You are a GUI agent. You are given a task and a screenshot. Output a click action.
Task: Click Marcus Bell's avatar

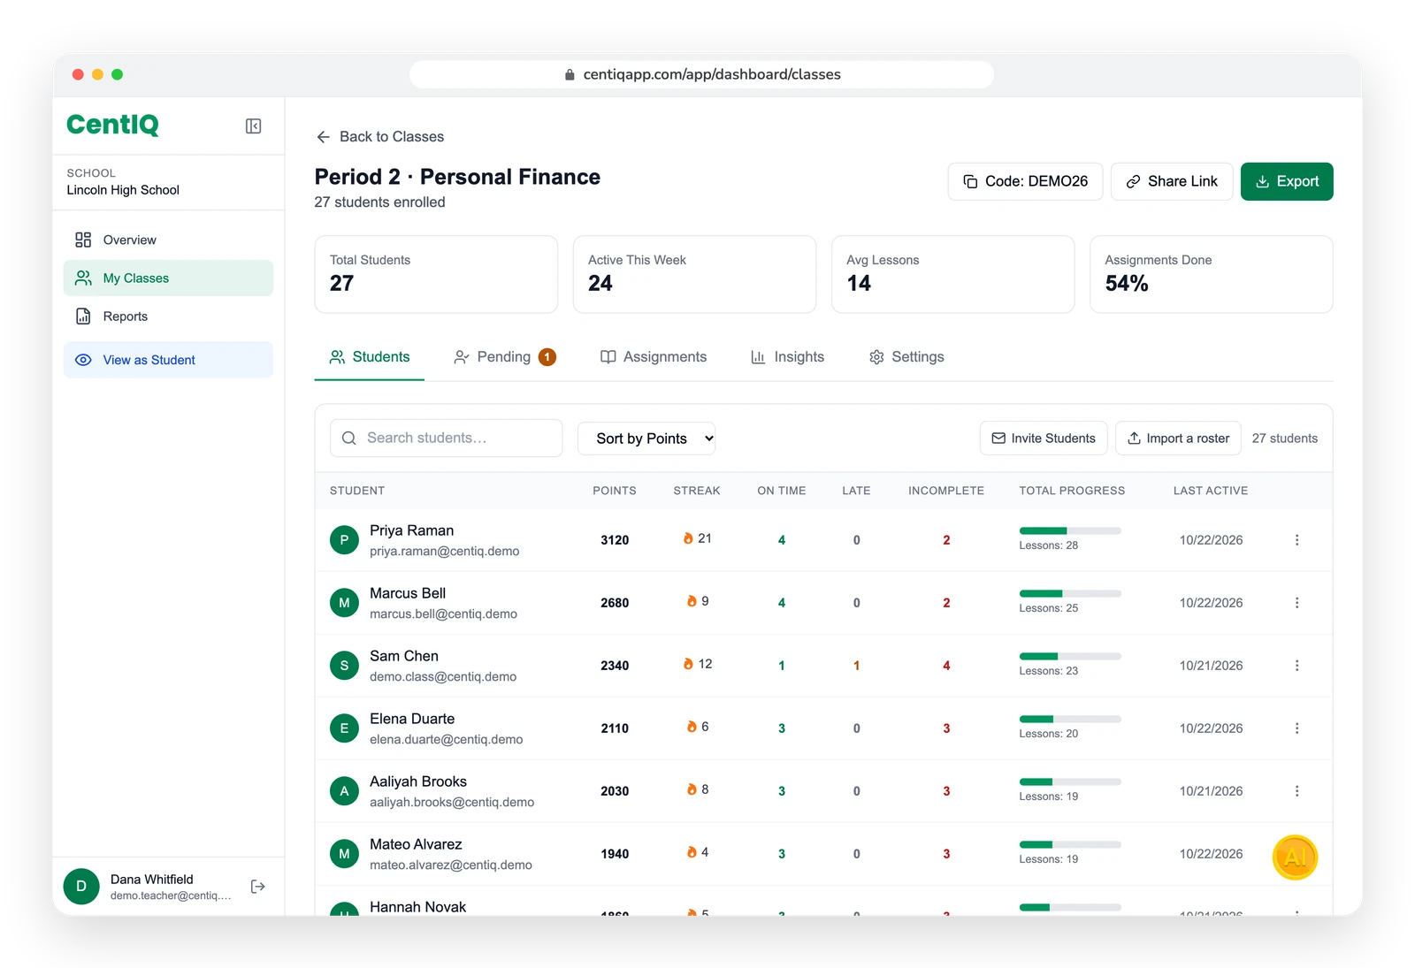344,603
